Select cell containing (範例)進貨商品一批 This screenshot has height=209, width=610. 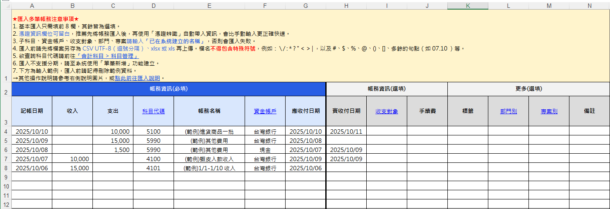[x=209, y=131]
